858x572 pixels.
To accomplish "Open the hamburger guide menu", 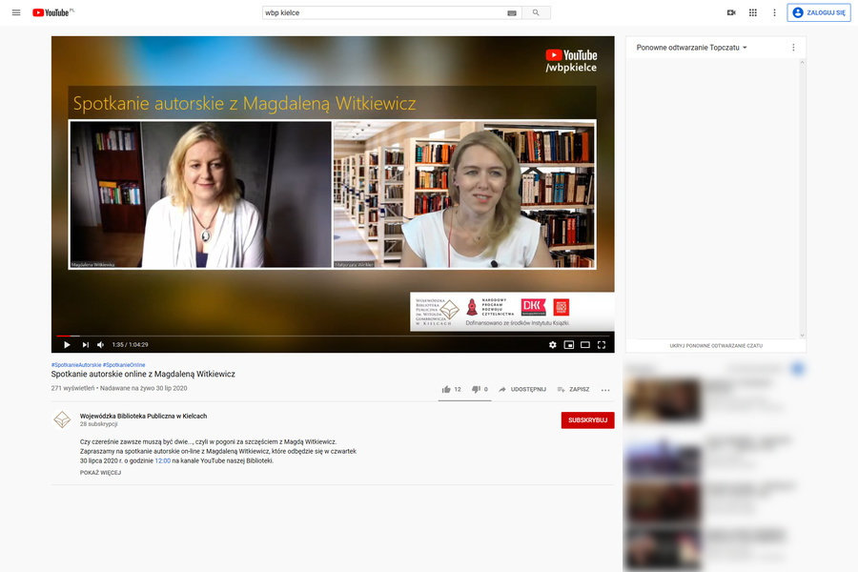I will [x=15, y=12].
